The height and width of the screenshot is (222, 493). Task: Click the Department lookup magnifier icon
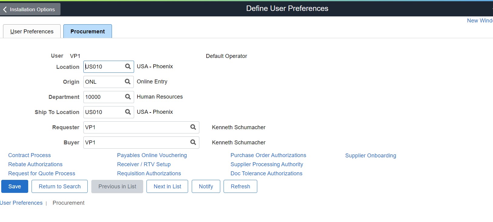(128, 97)
